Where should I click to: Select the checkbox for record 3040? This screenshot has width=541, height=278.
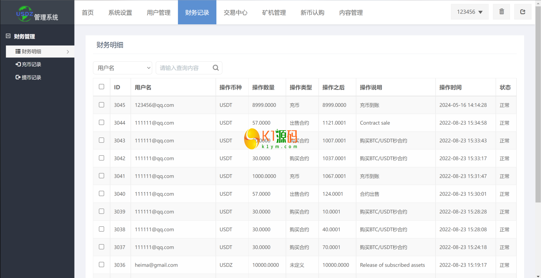tap(101, 194)
